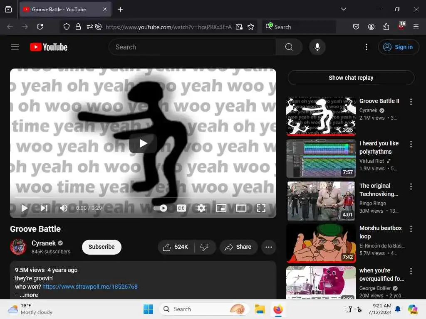Click the YouTube search magnifier button
Image resolution: width=426 pixels, height=319 pixels.
coord(289,47)
